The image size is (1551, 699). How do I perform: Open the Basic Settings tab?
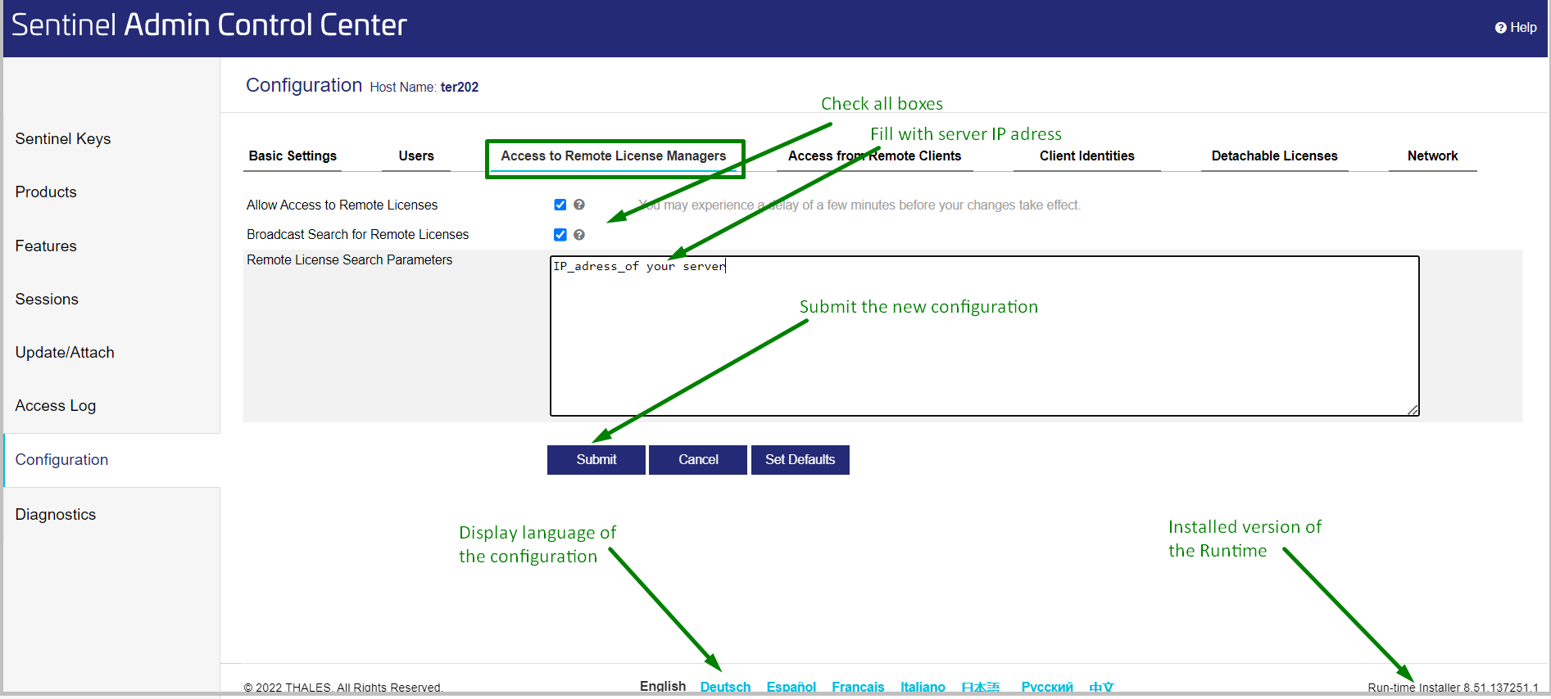click(x=293, y=156)
